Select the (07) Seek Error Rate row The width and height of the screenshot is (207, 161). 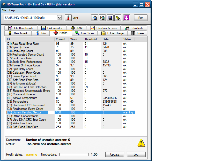click(70, 58)
